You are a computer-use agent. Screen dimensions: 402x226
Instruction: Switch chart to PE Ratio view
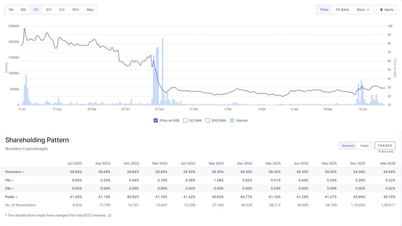coord(342,10)
